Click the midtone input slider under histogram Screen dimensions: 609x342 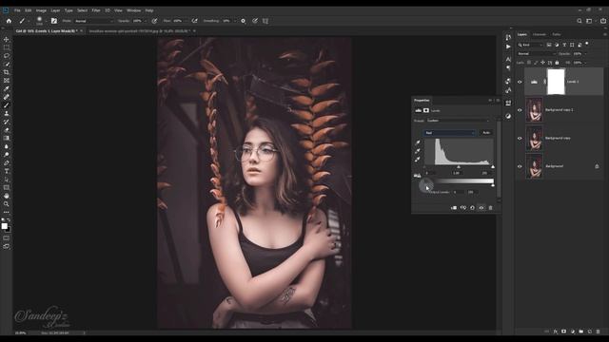click(459, 167)
